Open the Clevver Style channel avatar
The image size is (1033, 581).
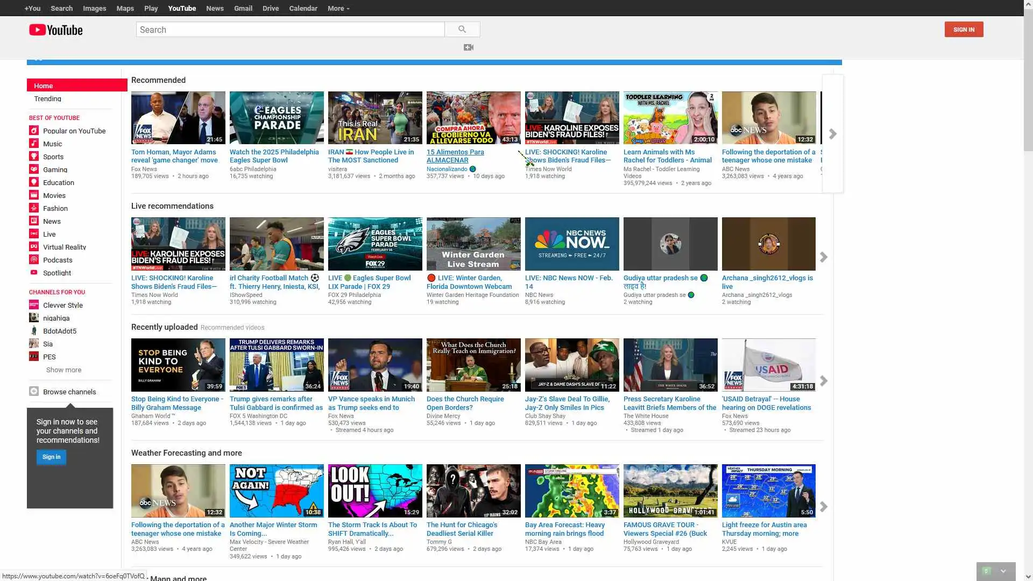coord(34,305)
